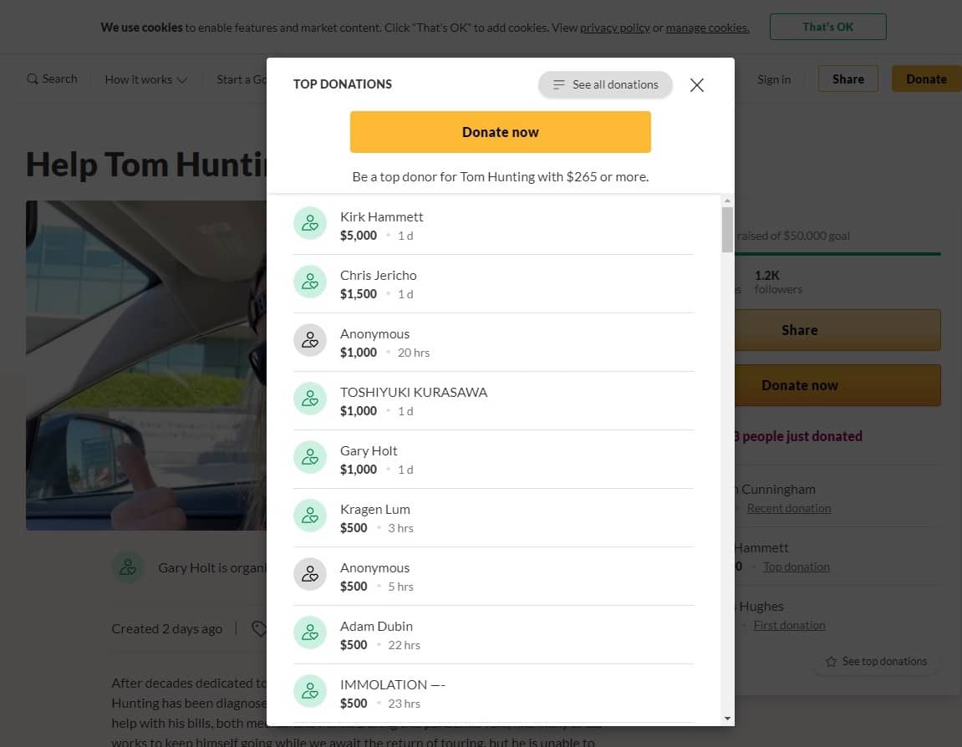The height and width of the screenshot is (747, 962).
Task: Click Gary Holt's donor avatar in list
Action: tap(310, 457)
